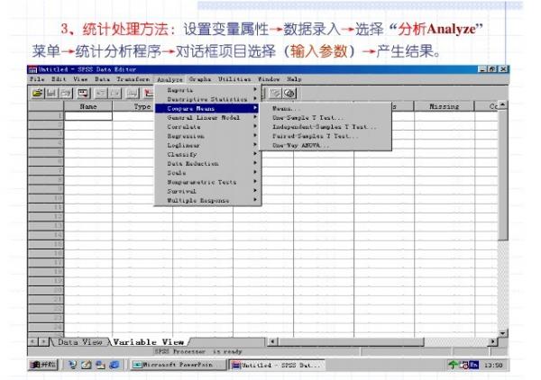
Task: Click the vertical scrollbar down arrow
Action: pyautogui.click(x=503, y=333)
